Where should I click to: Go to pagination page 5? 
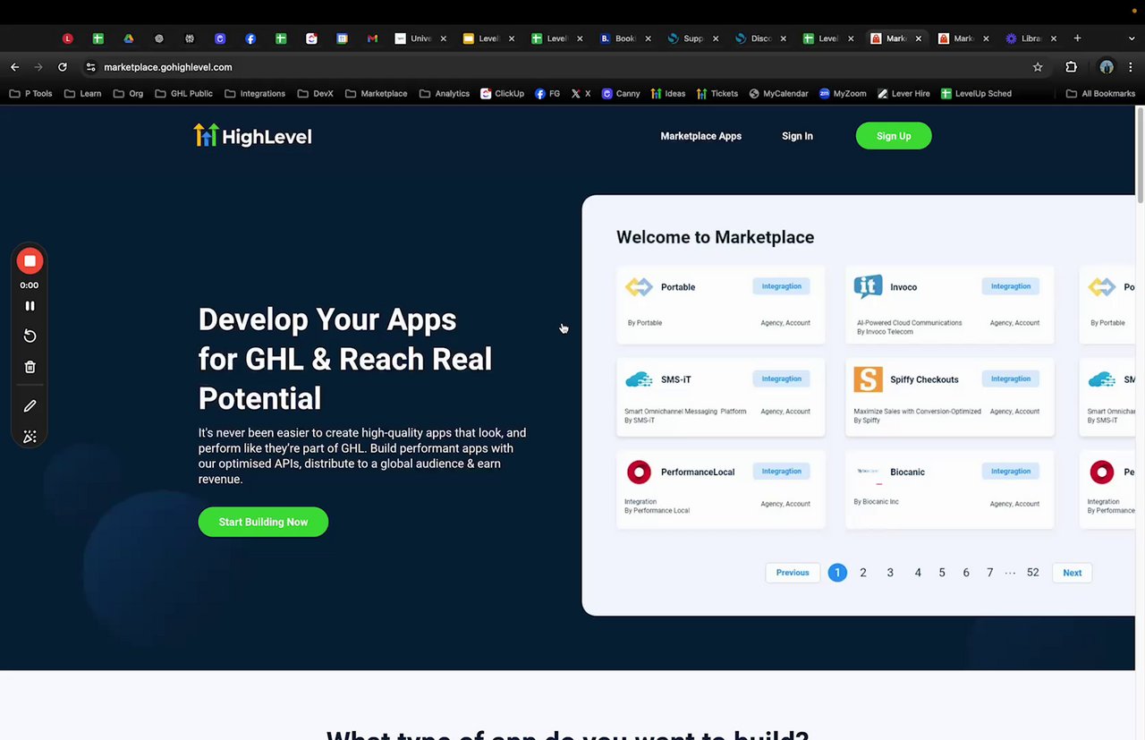pos(942,573)
